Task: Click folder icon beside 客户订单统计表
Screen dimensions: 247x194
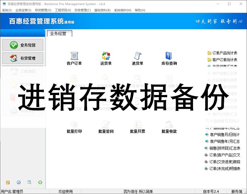Action: tap(209, 60)
